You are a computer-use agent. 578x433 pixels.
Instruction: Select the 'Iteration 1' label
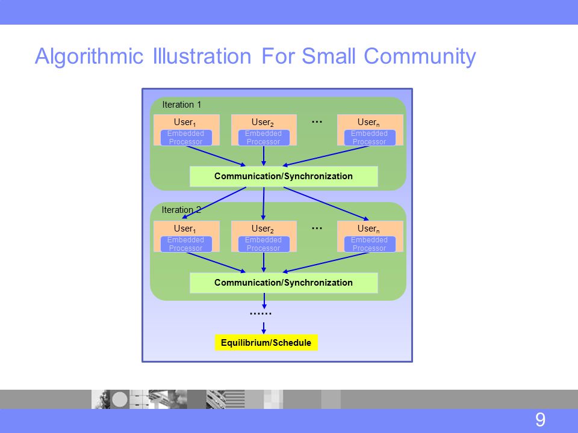(182, 105)
